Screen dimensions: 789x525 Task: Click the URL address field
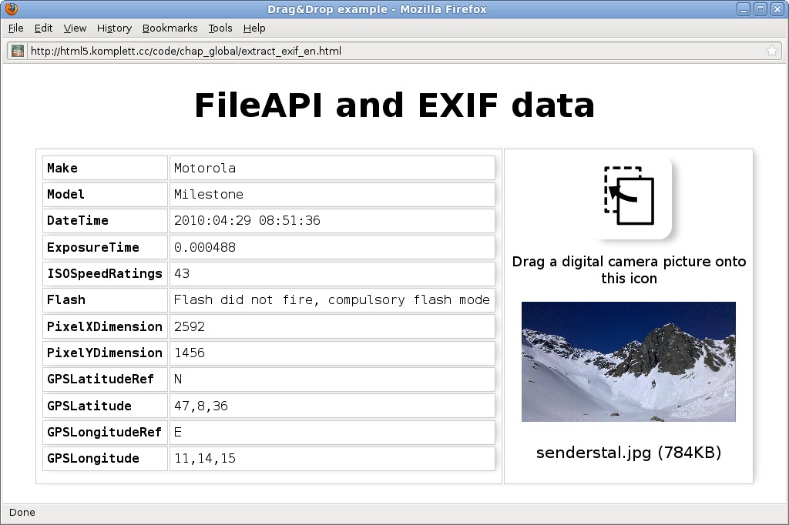pos(385,51)
